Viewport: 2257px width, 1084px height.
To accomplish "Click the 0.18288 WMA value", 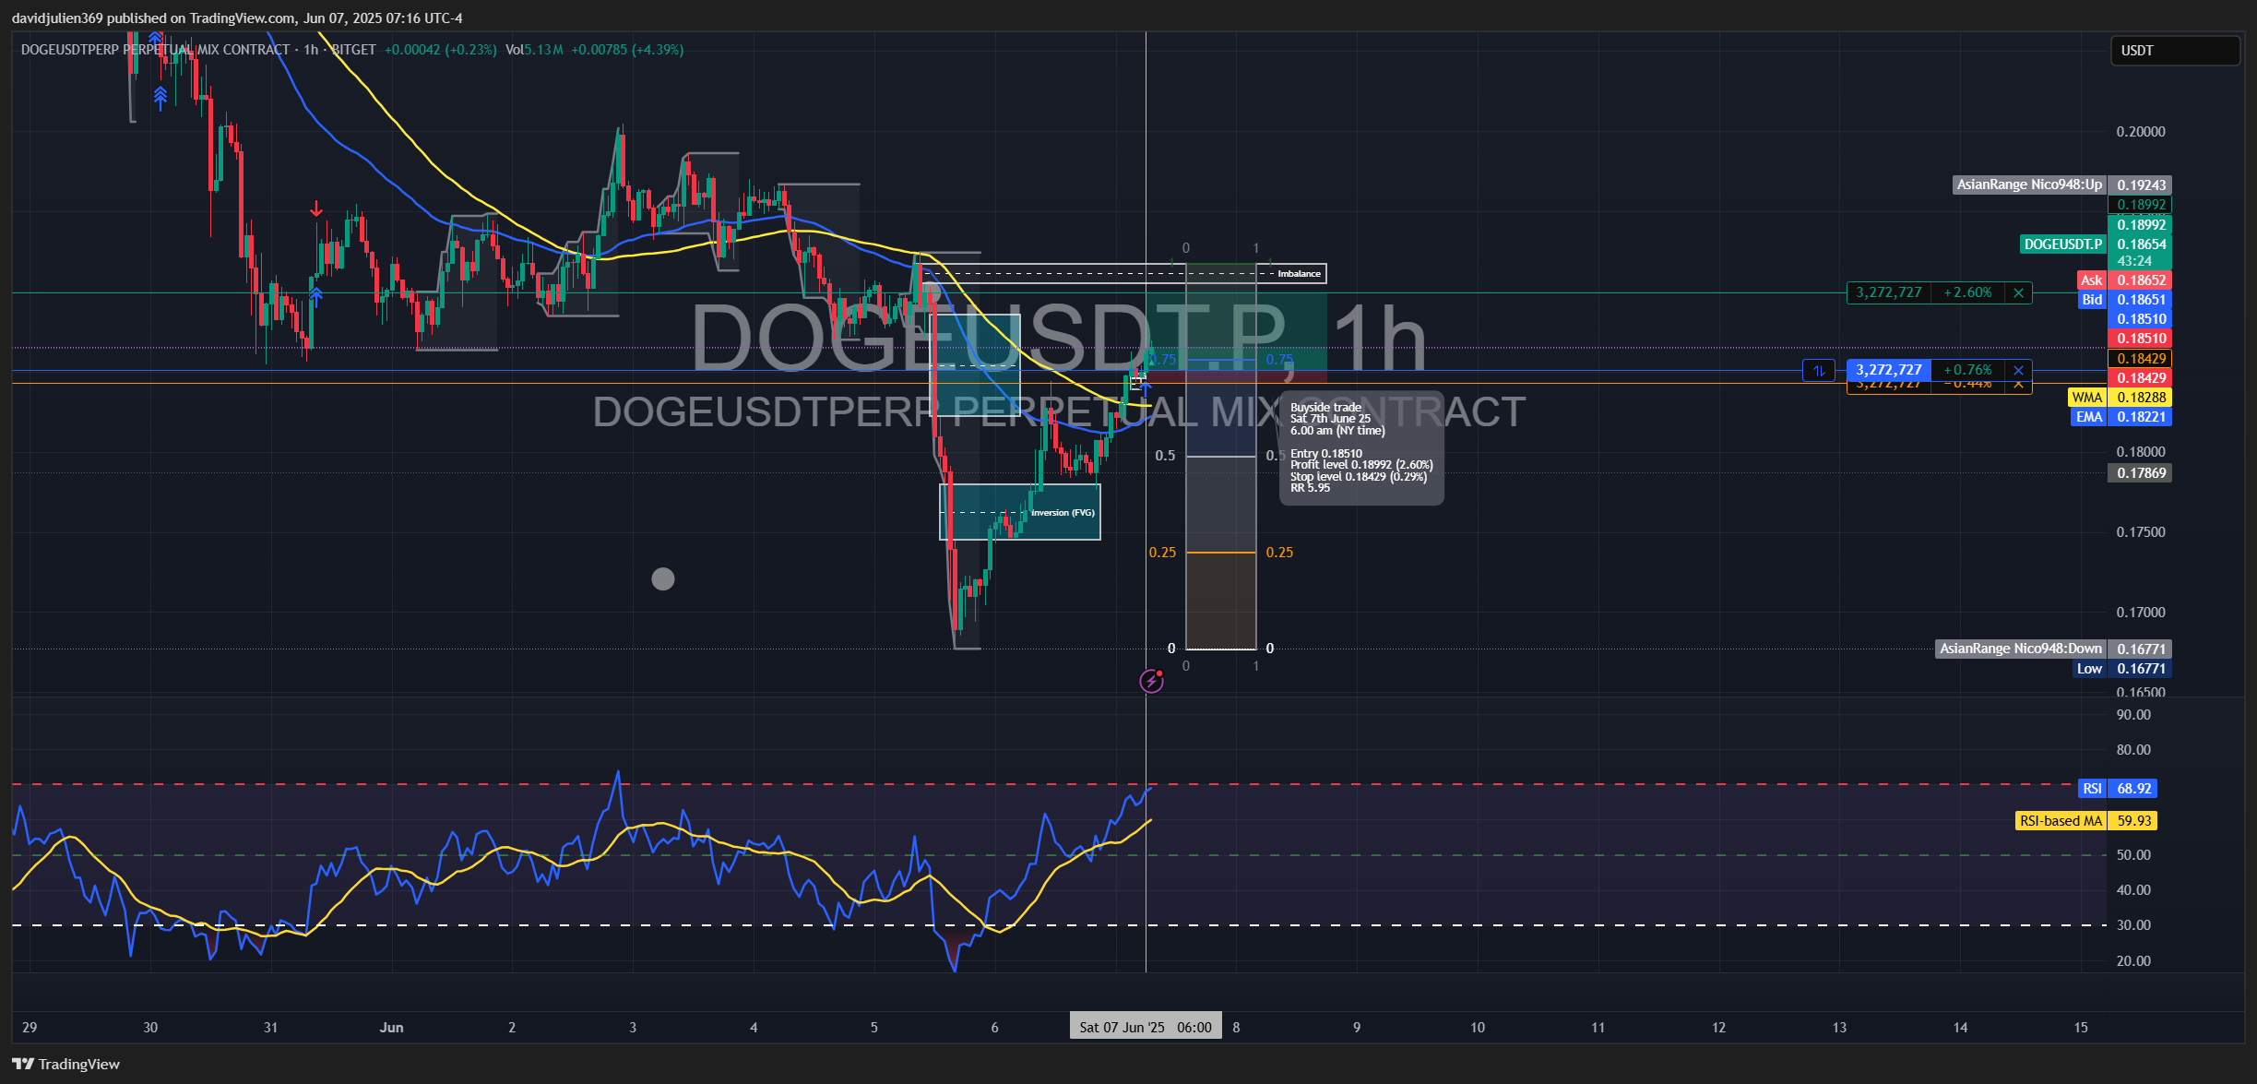I will coord(2140,398).
